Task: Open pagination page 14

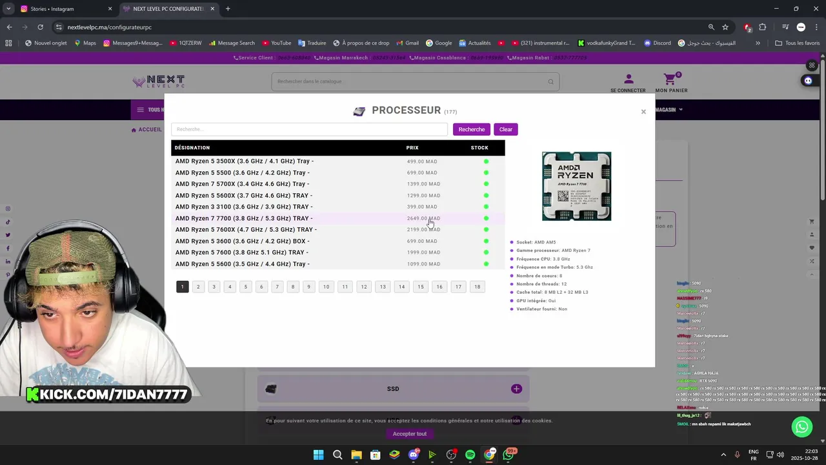Action: coord(401,287)
